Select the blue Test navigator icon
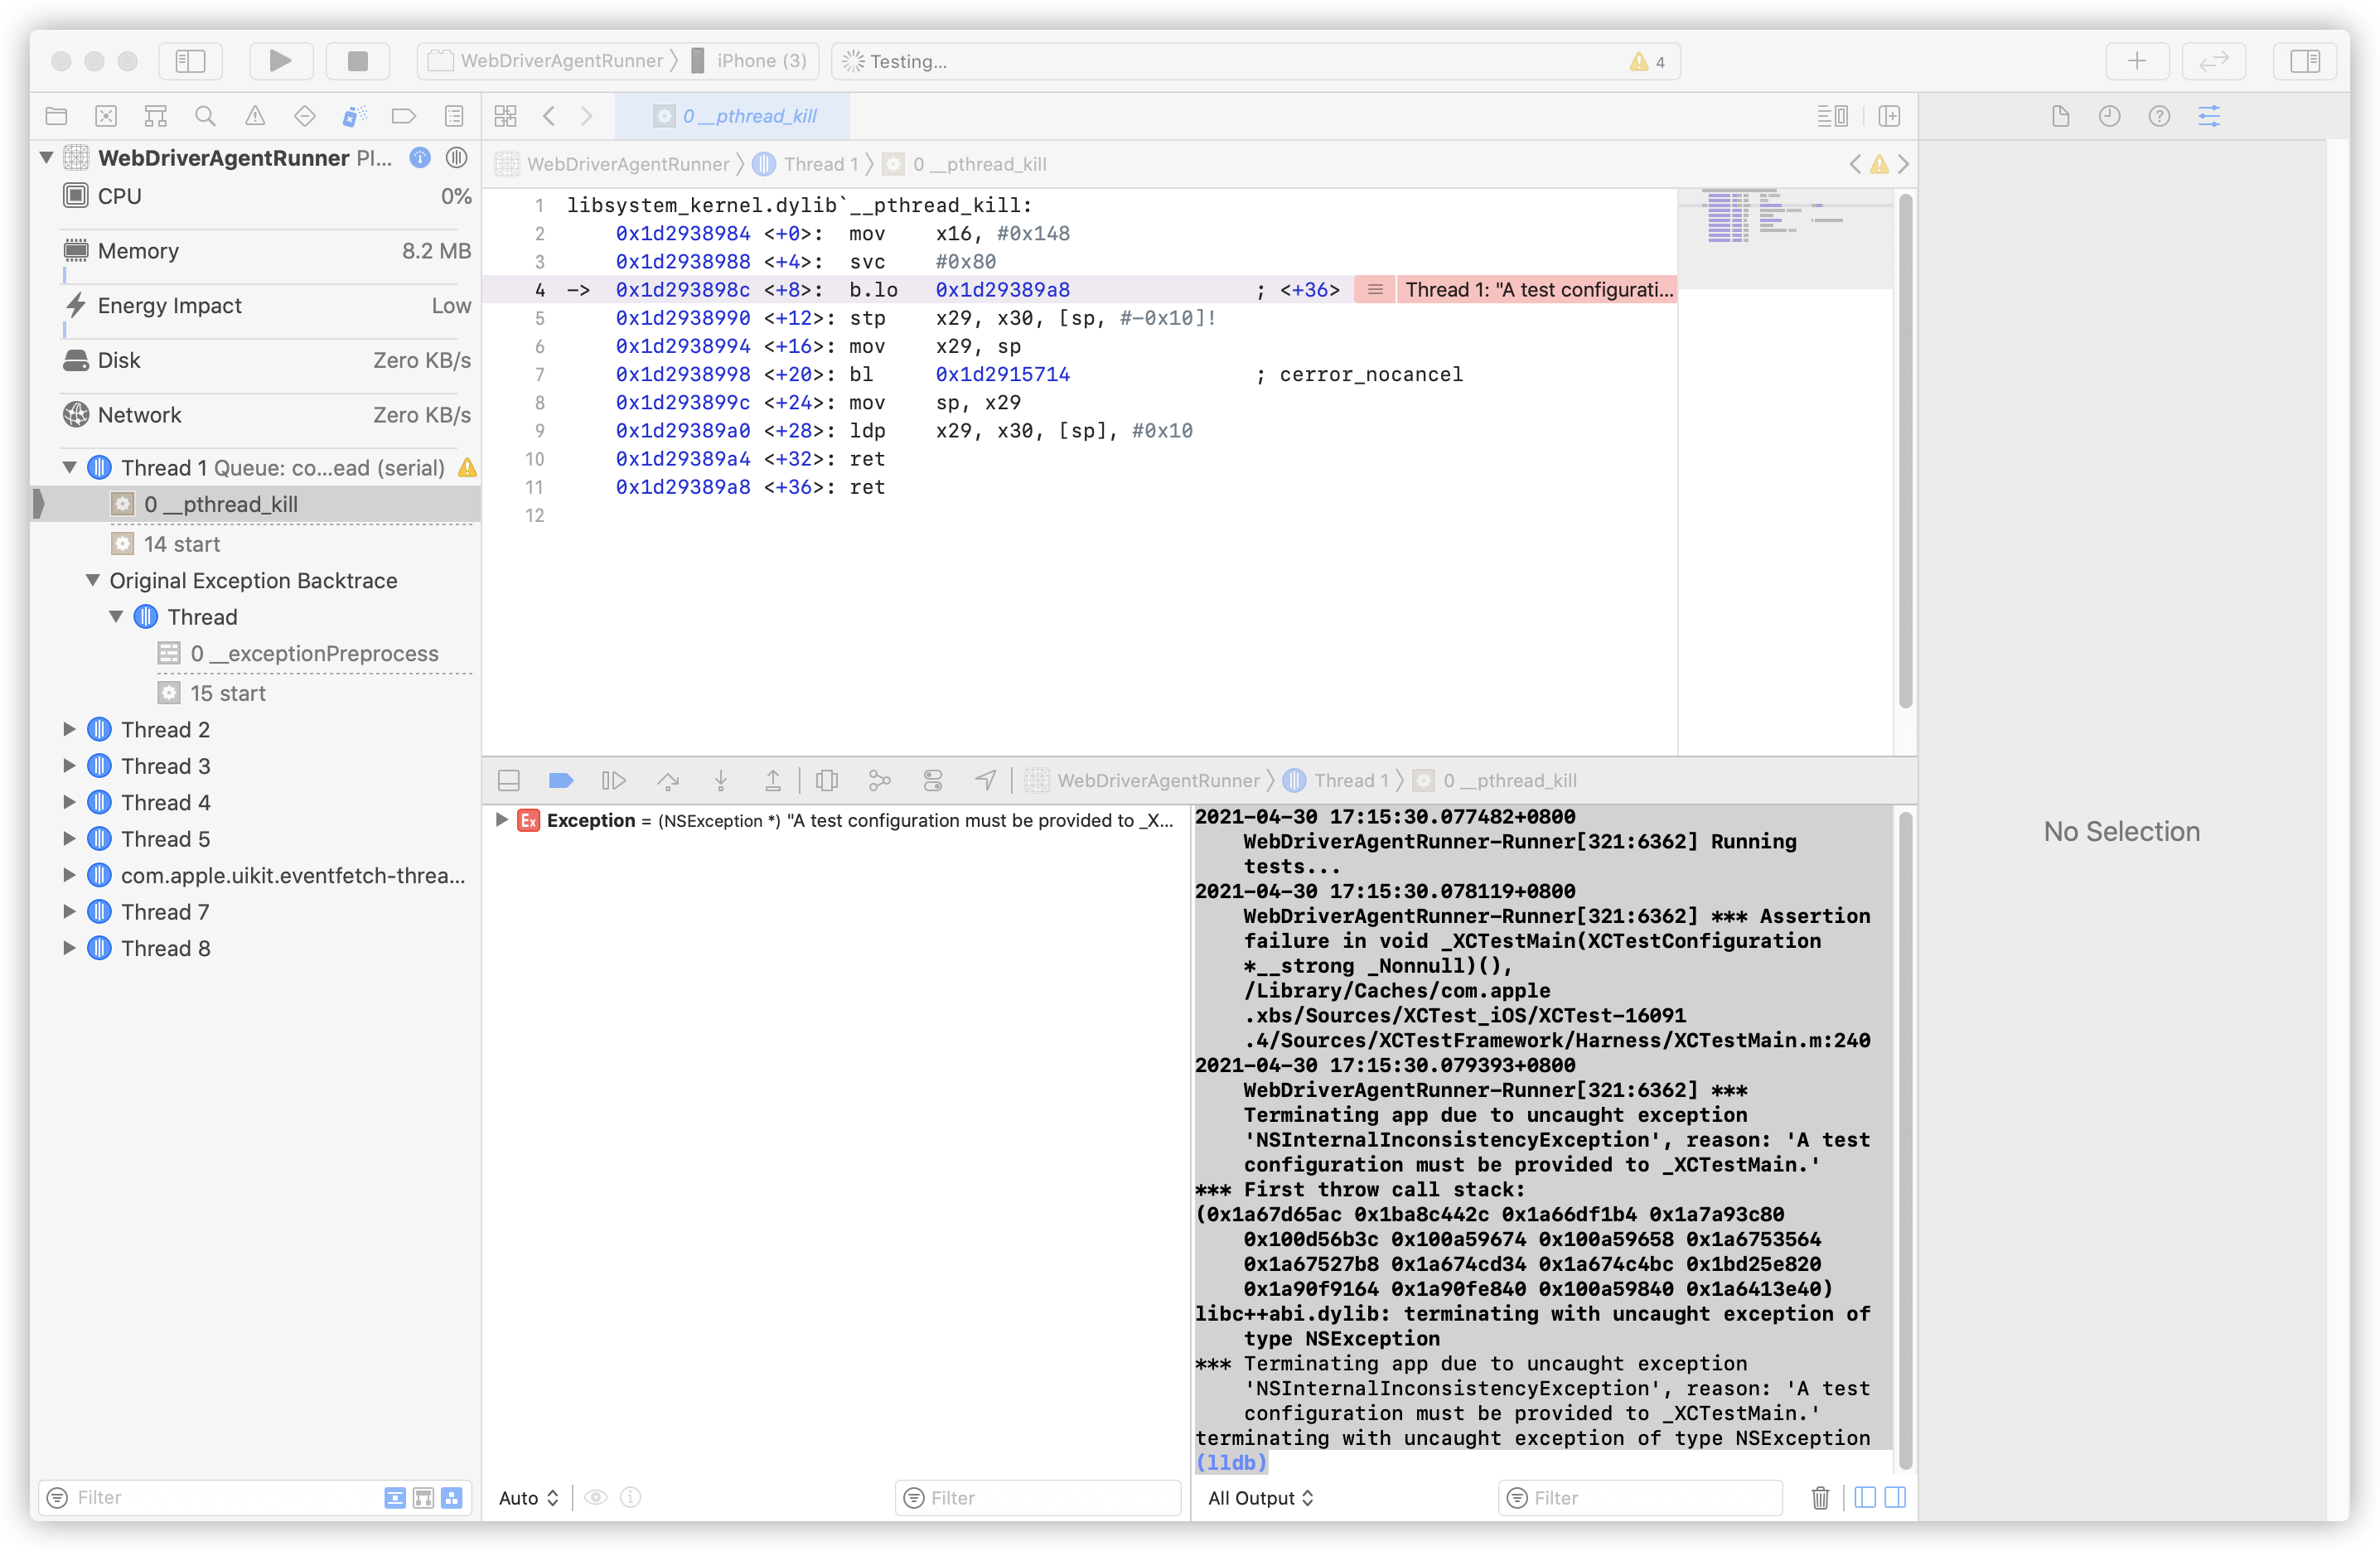The height and width of the screenshot is (1551, 2380). (x=305, y=115)
